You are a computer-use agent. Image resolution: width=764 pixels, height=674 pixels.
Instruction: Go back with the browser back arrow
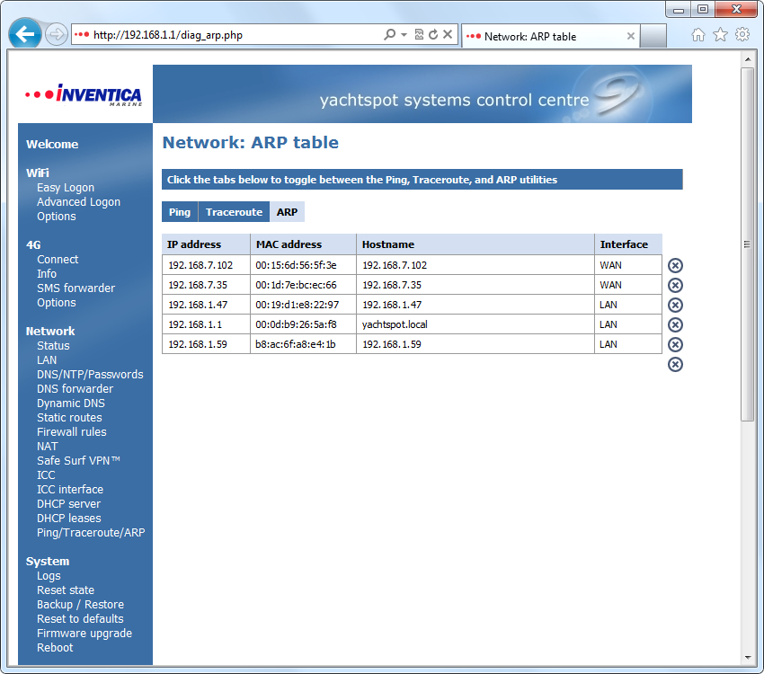[25, 34]
